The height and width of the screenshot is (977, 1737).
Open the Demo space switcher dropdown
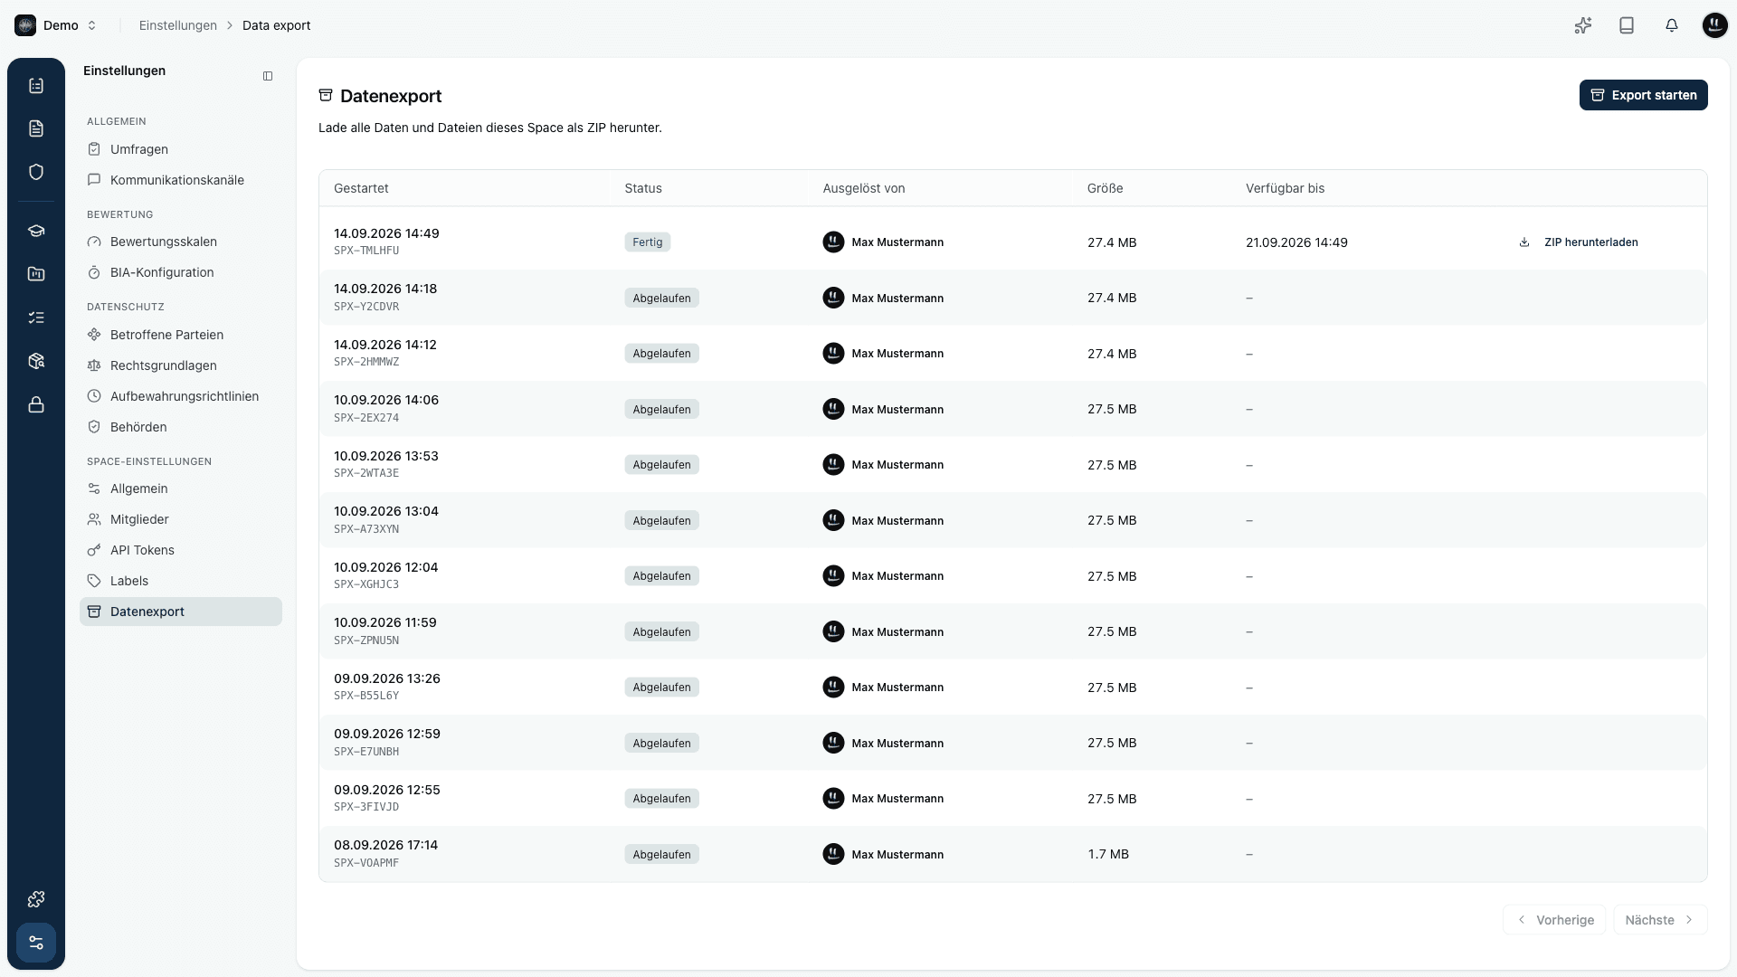click(56, 25)
